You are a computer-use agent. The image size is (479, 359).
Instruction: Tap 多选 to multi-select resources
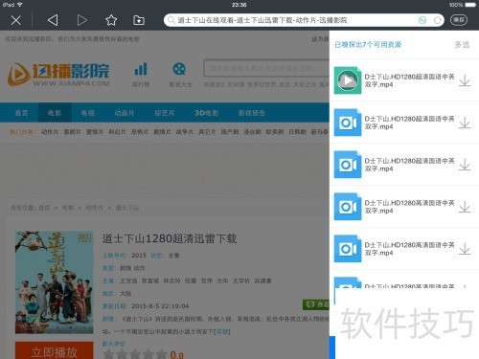click(x=462, y=45)
